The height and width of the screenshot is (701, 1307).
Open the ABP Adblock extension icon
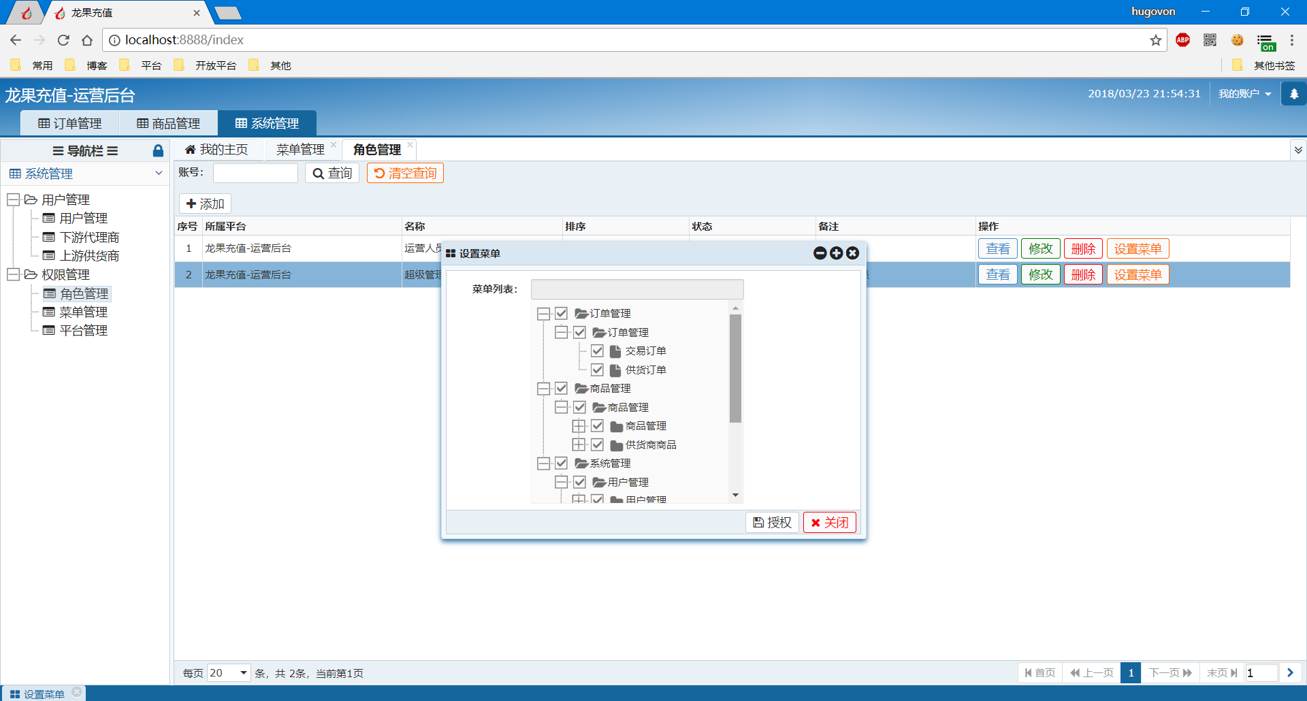(x=1183, y=40)
